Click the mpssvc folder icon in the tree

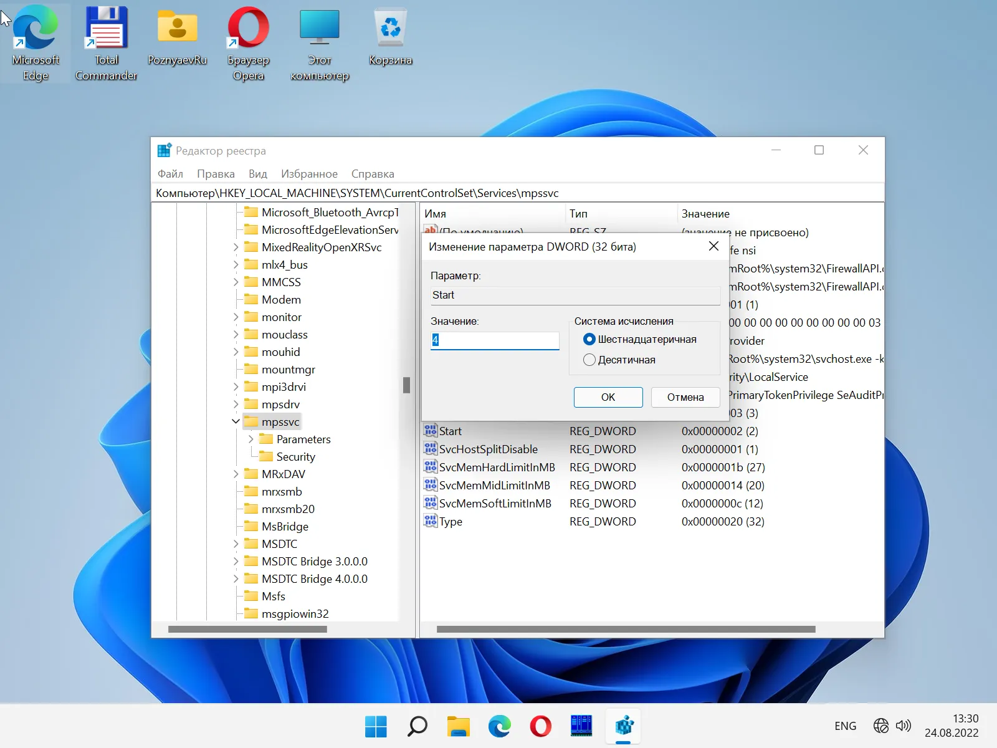[x=252, y=422]
